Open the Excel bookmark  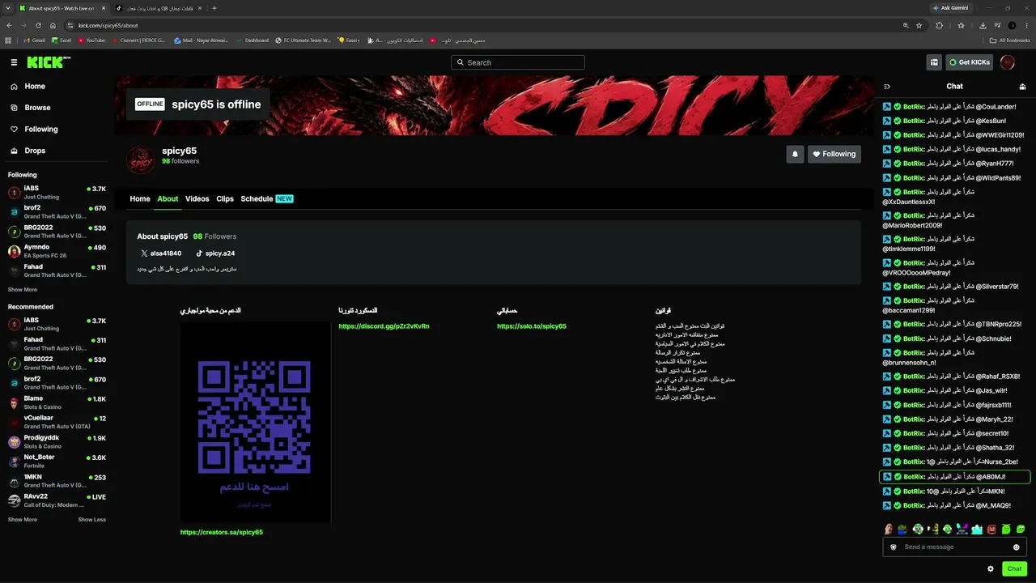click(x=62, y=40)
